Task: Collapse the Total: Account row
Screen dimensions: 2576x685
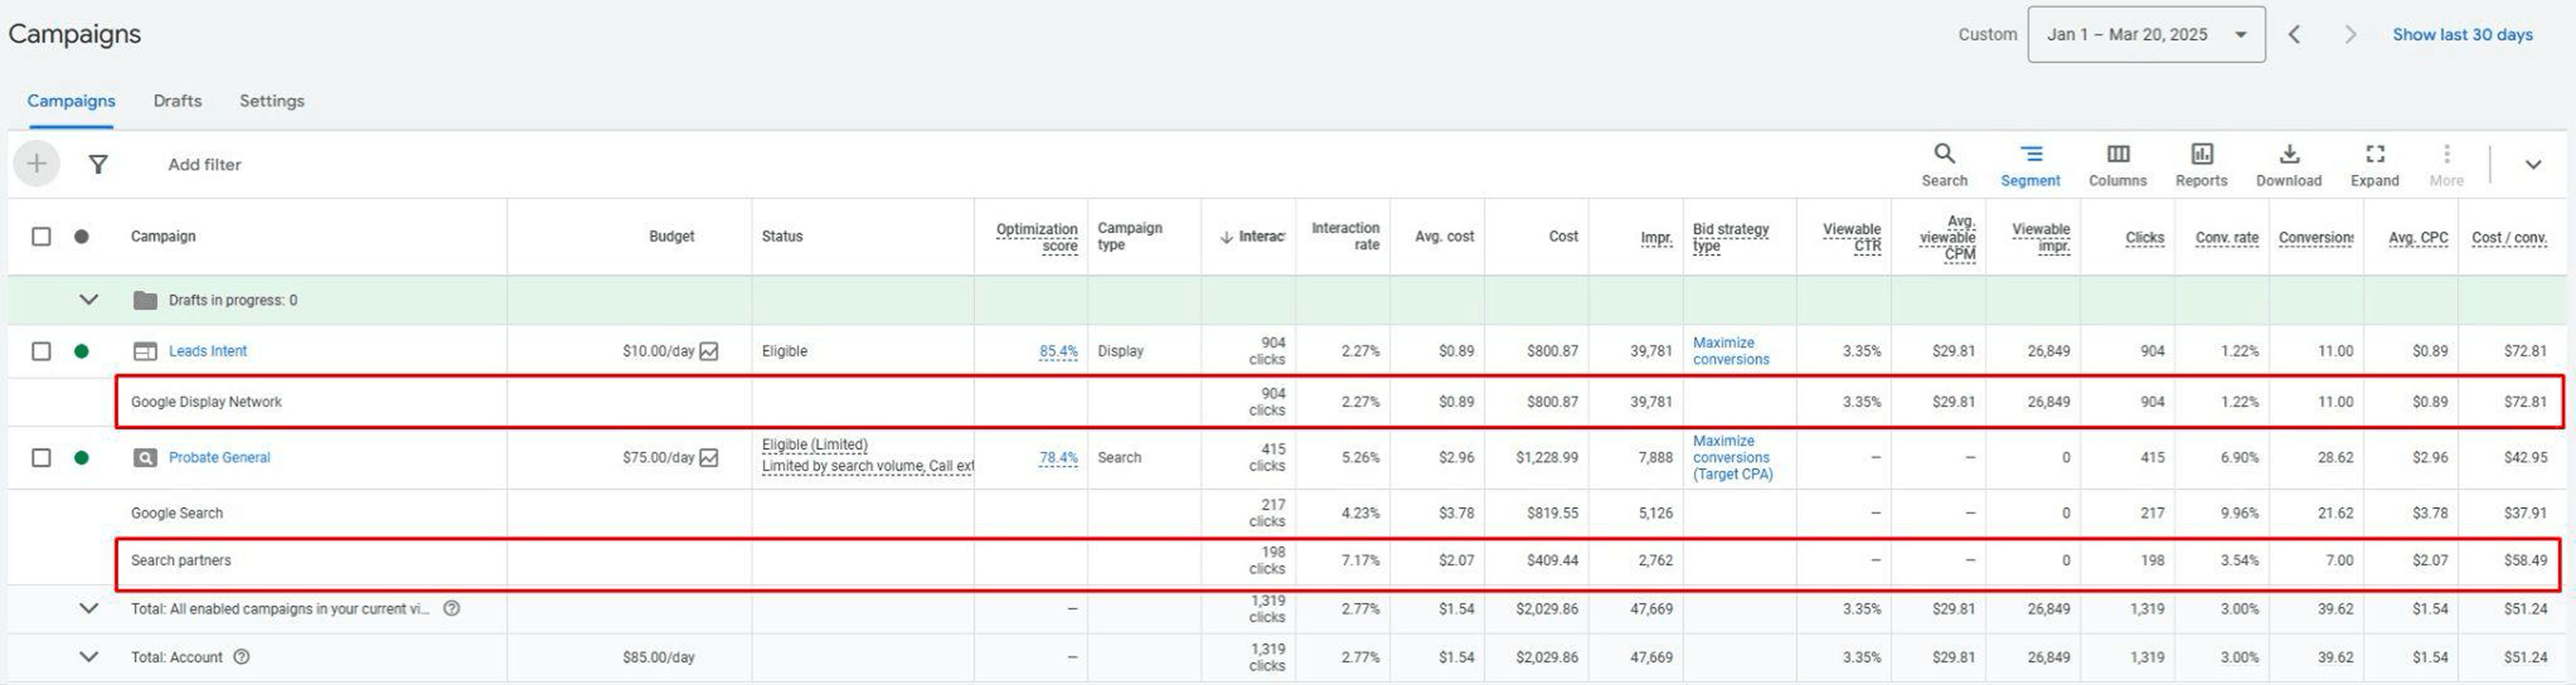Action: point(88,657)
